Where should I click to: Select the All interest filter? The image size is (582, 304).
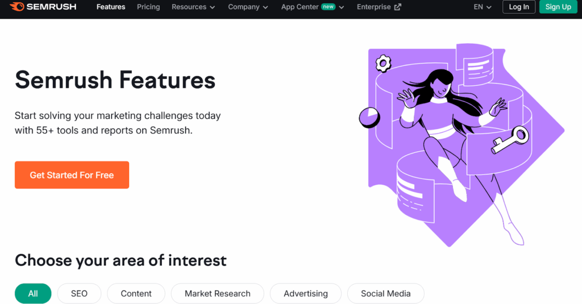click(x=33, y=294)
